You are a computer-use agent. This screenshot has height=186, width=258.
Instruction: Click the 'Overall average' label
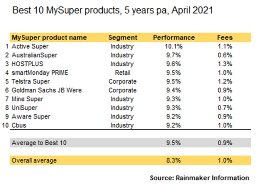(34, 160)
